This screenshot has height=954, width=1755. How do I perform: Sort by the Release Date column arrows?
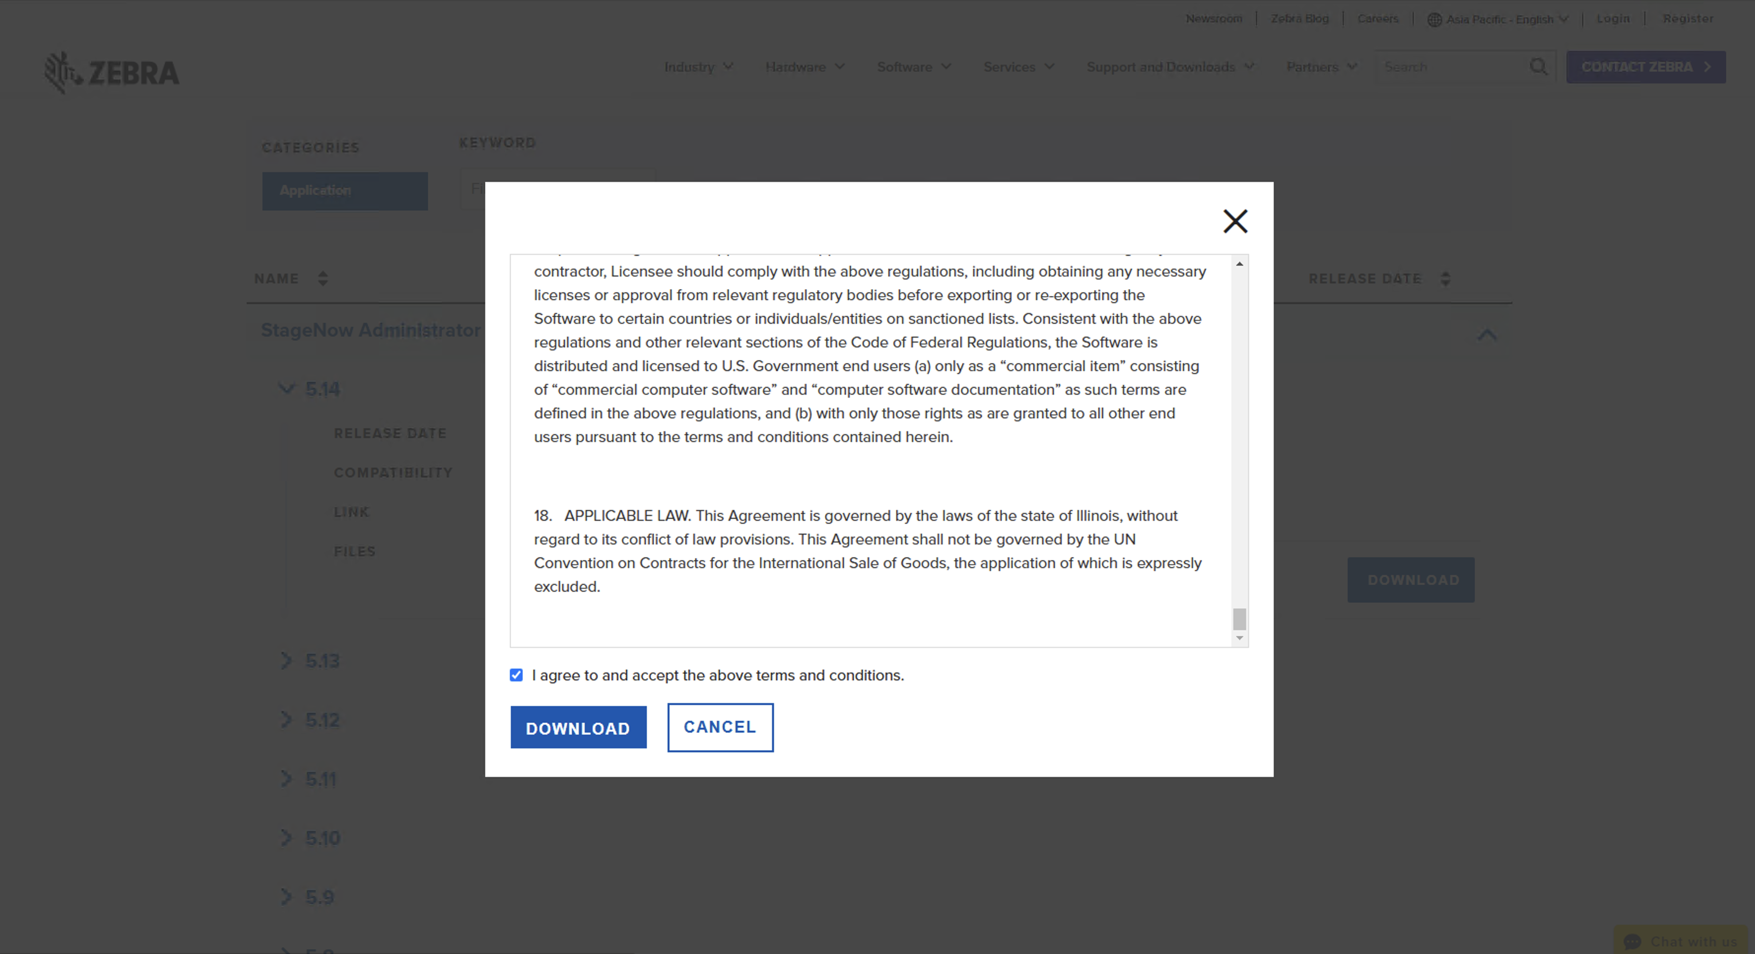[x=1445, y=278]
